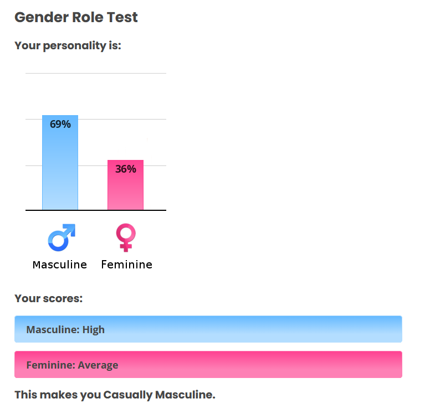The width and height of the screenshot is (430, 404).
Task: Click the Feminine label under the chart
Action: 126,265
